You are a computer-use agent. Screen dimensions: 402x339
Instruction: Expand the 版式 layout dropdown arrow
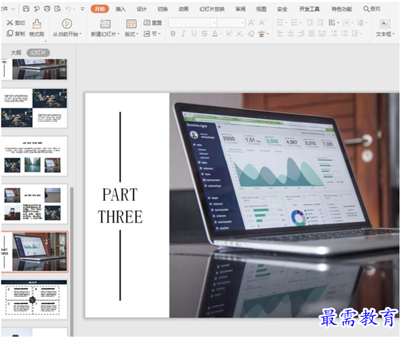[137, 34]
